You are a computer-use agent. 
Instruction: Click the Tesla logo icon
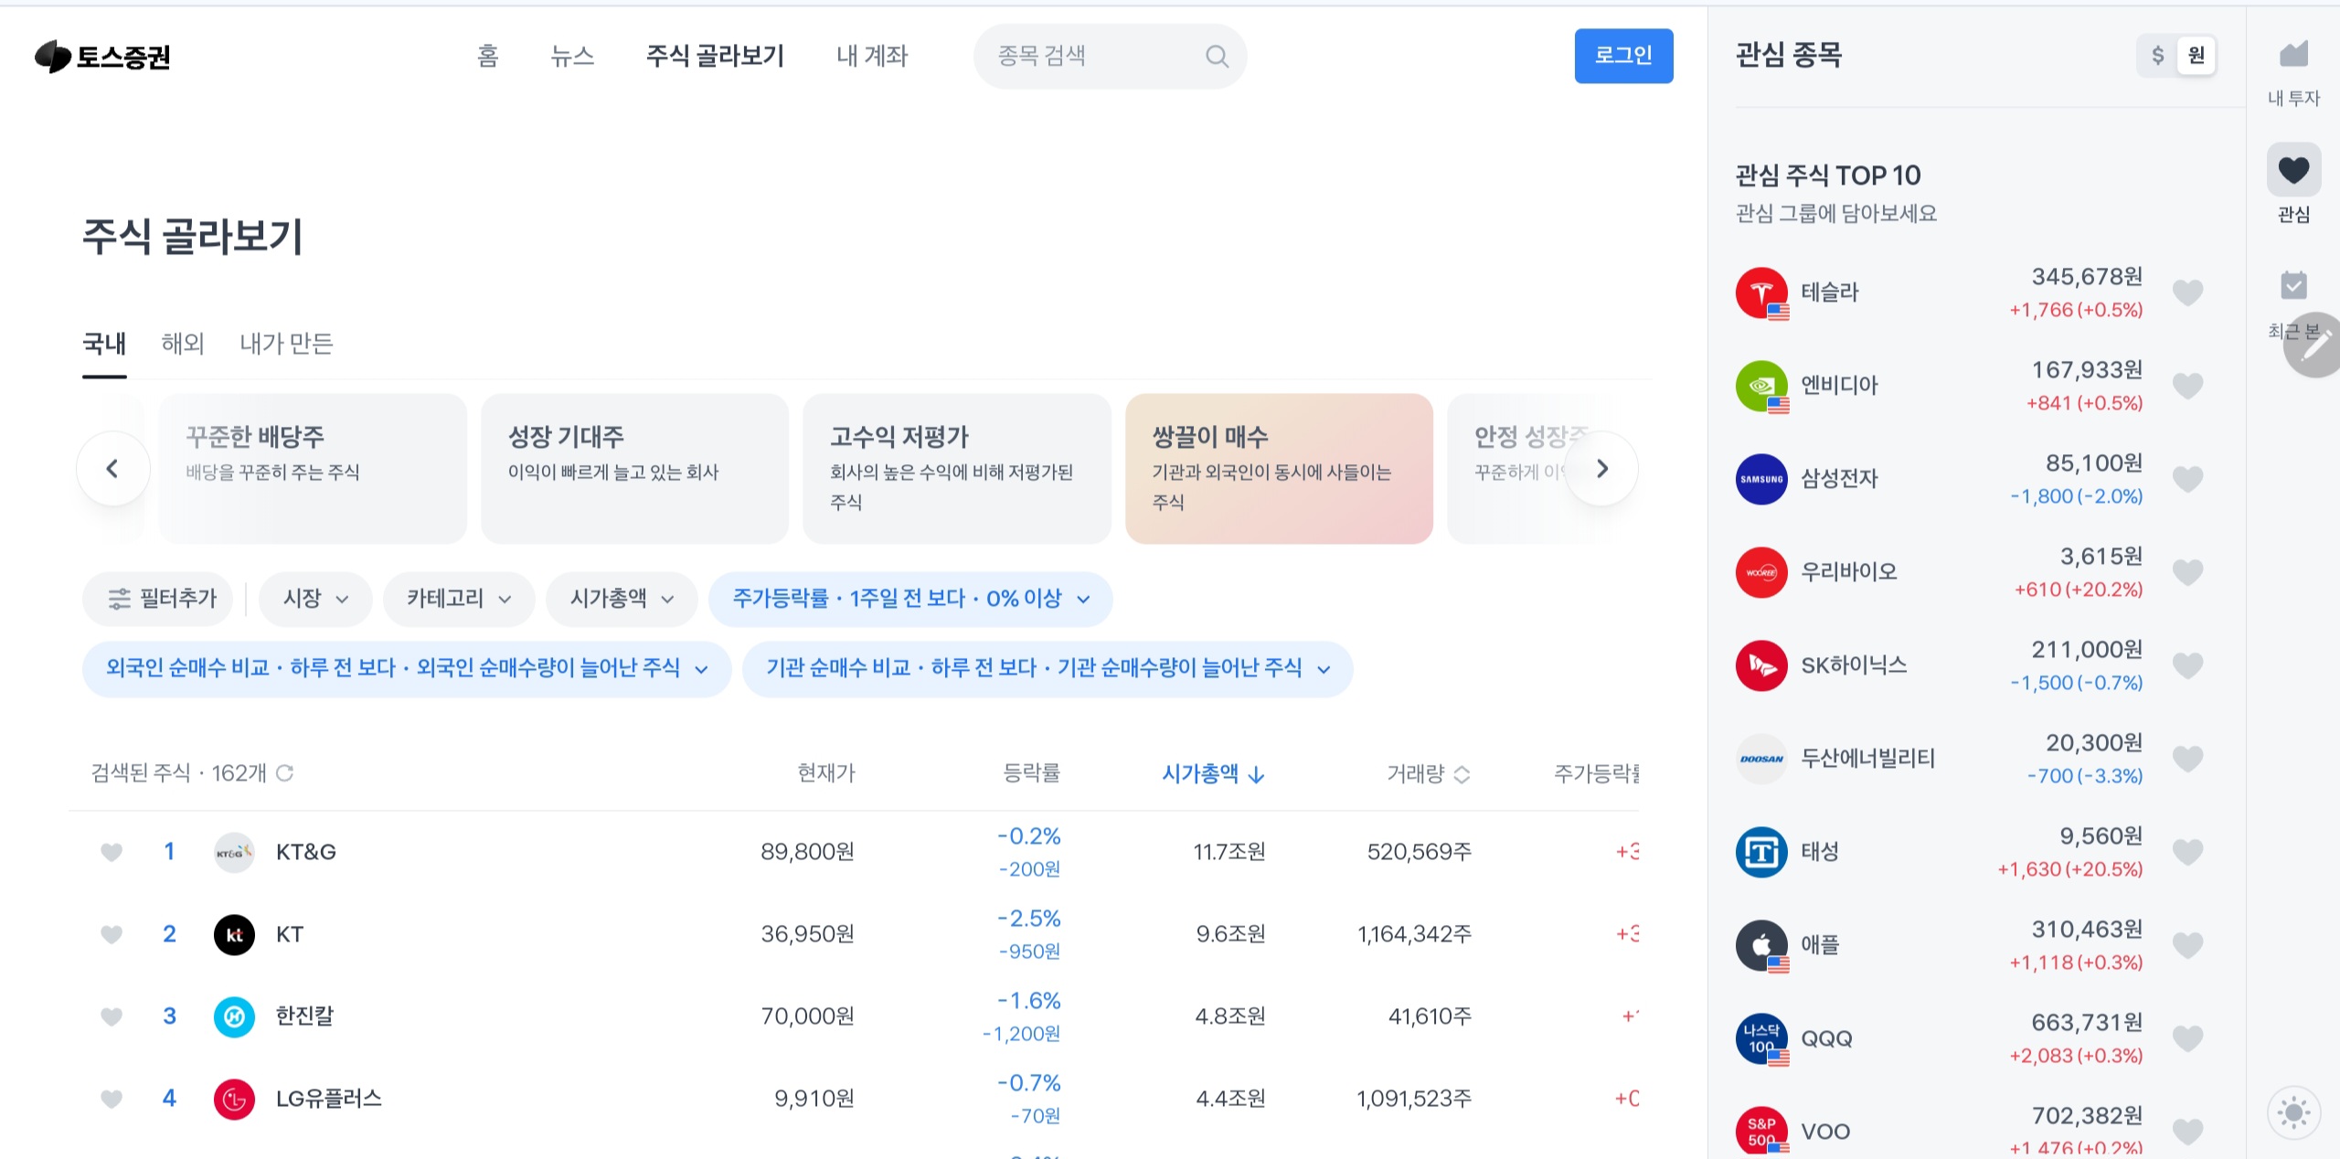(x=1761, y=293)
